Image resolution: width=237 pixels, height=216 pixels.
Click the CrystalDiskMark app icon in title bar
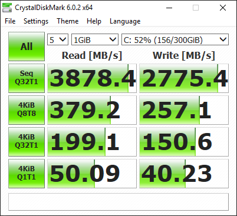(x=7, y=8)
